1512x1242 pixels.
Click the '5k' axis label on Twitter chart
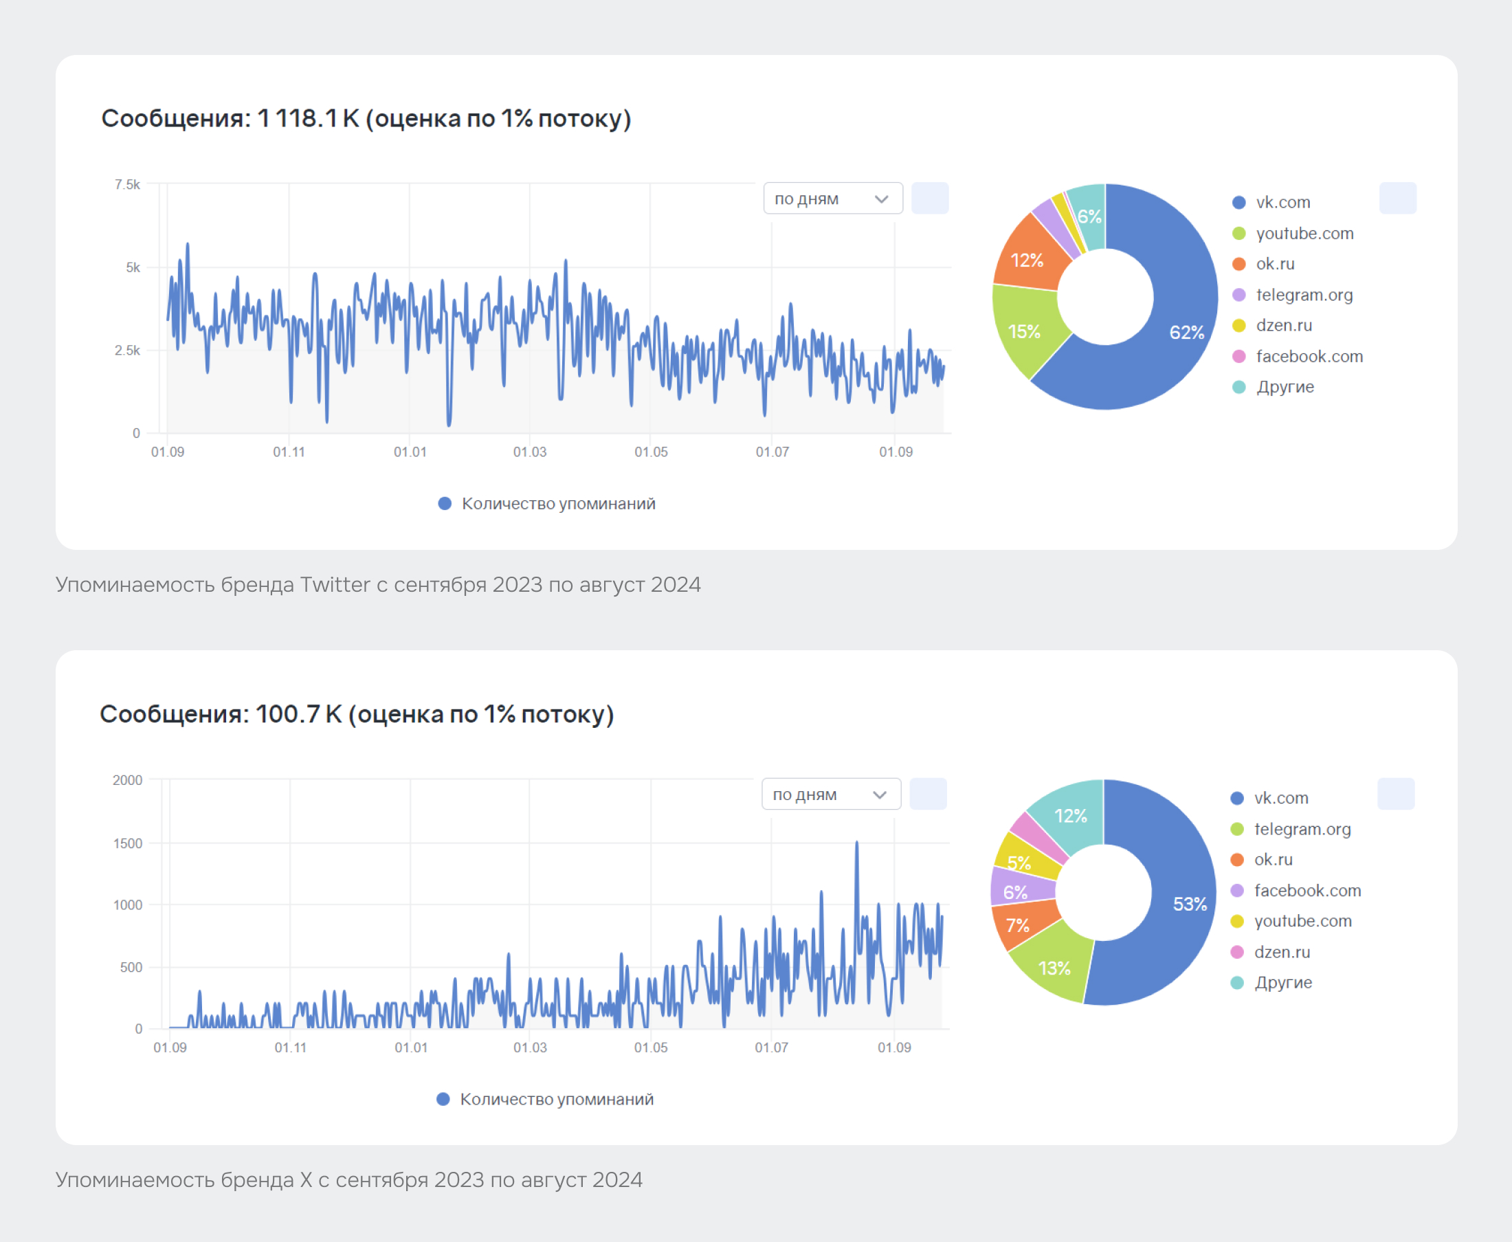pos(133,267)
